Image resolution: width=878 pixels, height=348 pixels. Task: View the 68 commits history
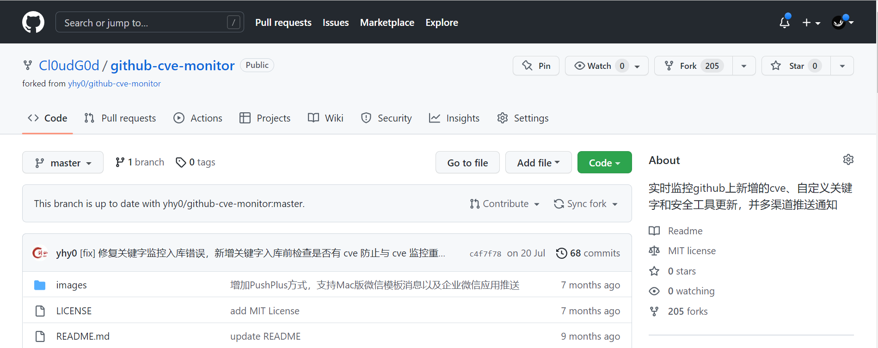coord(588,253)
